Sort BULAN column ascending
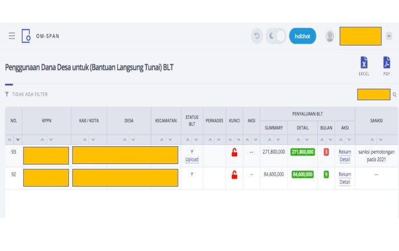This screenshot has width=399, height=251. (x=322, y=139)
